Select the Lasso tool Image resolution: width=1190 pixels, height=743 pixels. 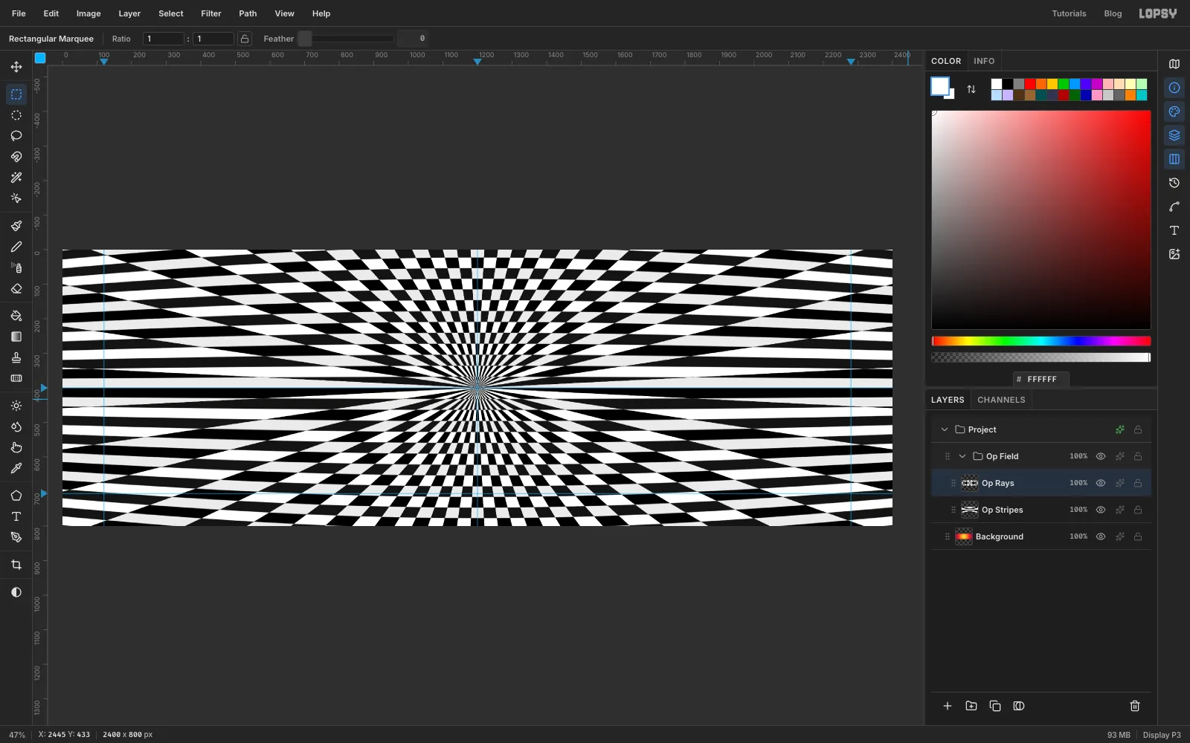[x=16, y=136]
